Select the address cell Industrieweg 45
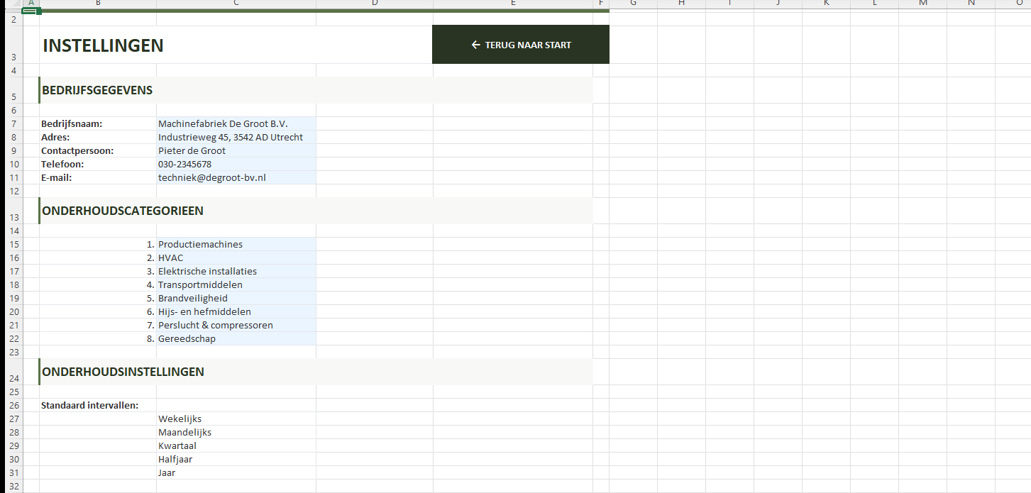The width and height of the screenshot is (1031, 493). [231, 137]
